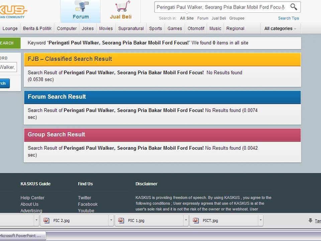321x241 pixels.
Task: Open the Advertising footer link
Action: tap(31, 211)
